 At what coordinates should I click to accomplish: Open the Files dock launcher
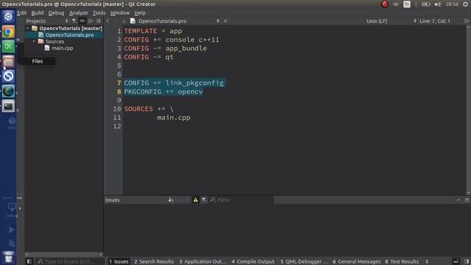click(x=8, y=62)
